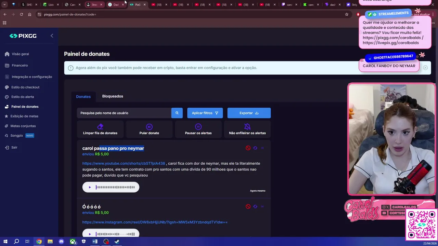This screenshot has height=246, width=438.
Task: Click the 'carol passa pano pro neymar' donor name
Action: point(113,148)
